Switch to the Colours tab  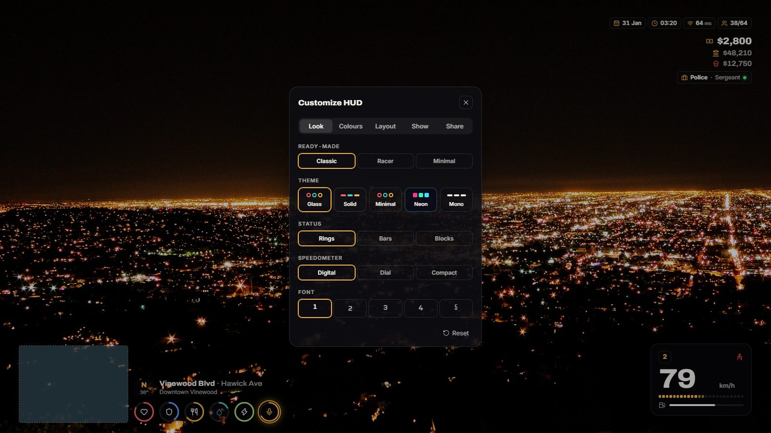point(351,126)
